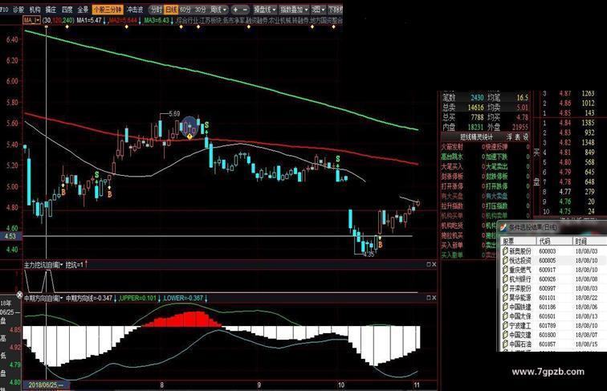Click the 总卖 14616 value
This screenshot has width=607, height=391.
[x=475, y=108]
